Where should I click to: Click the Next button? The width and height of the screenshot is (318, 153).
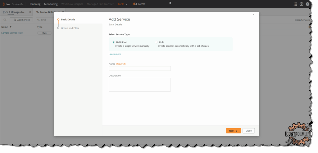[x=233, y=131]
